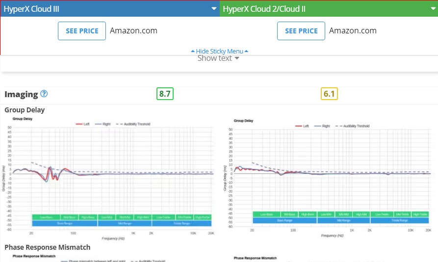Open the Imaging help question-mark icon
This screenshot has height=262, width=438.
click(x=44, y=94)
